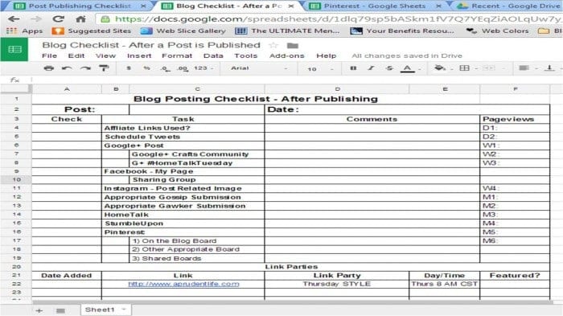This screenshot has width=563, height=316.
Task: Open Your Benefits Resou... bookmark
Action: pos(402,31)
